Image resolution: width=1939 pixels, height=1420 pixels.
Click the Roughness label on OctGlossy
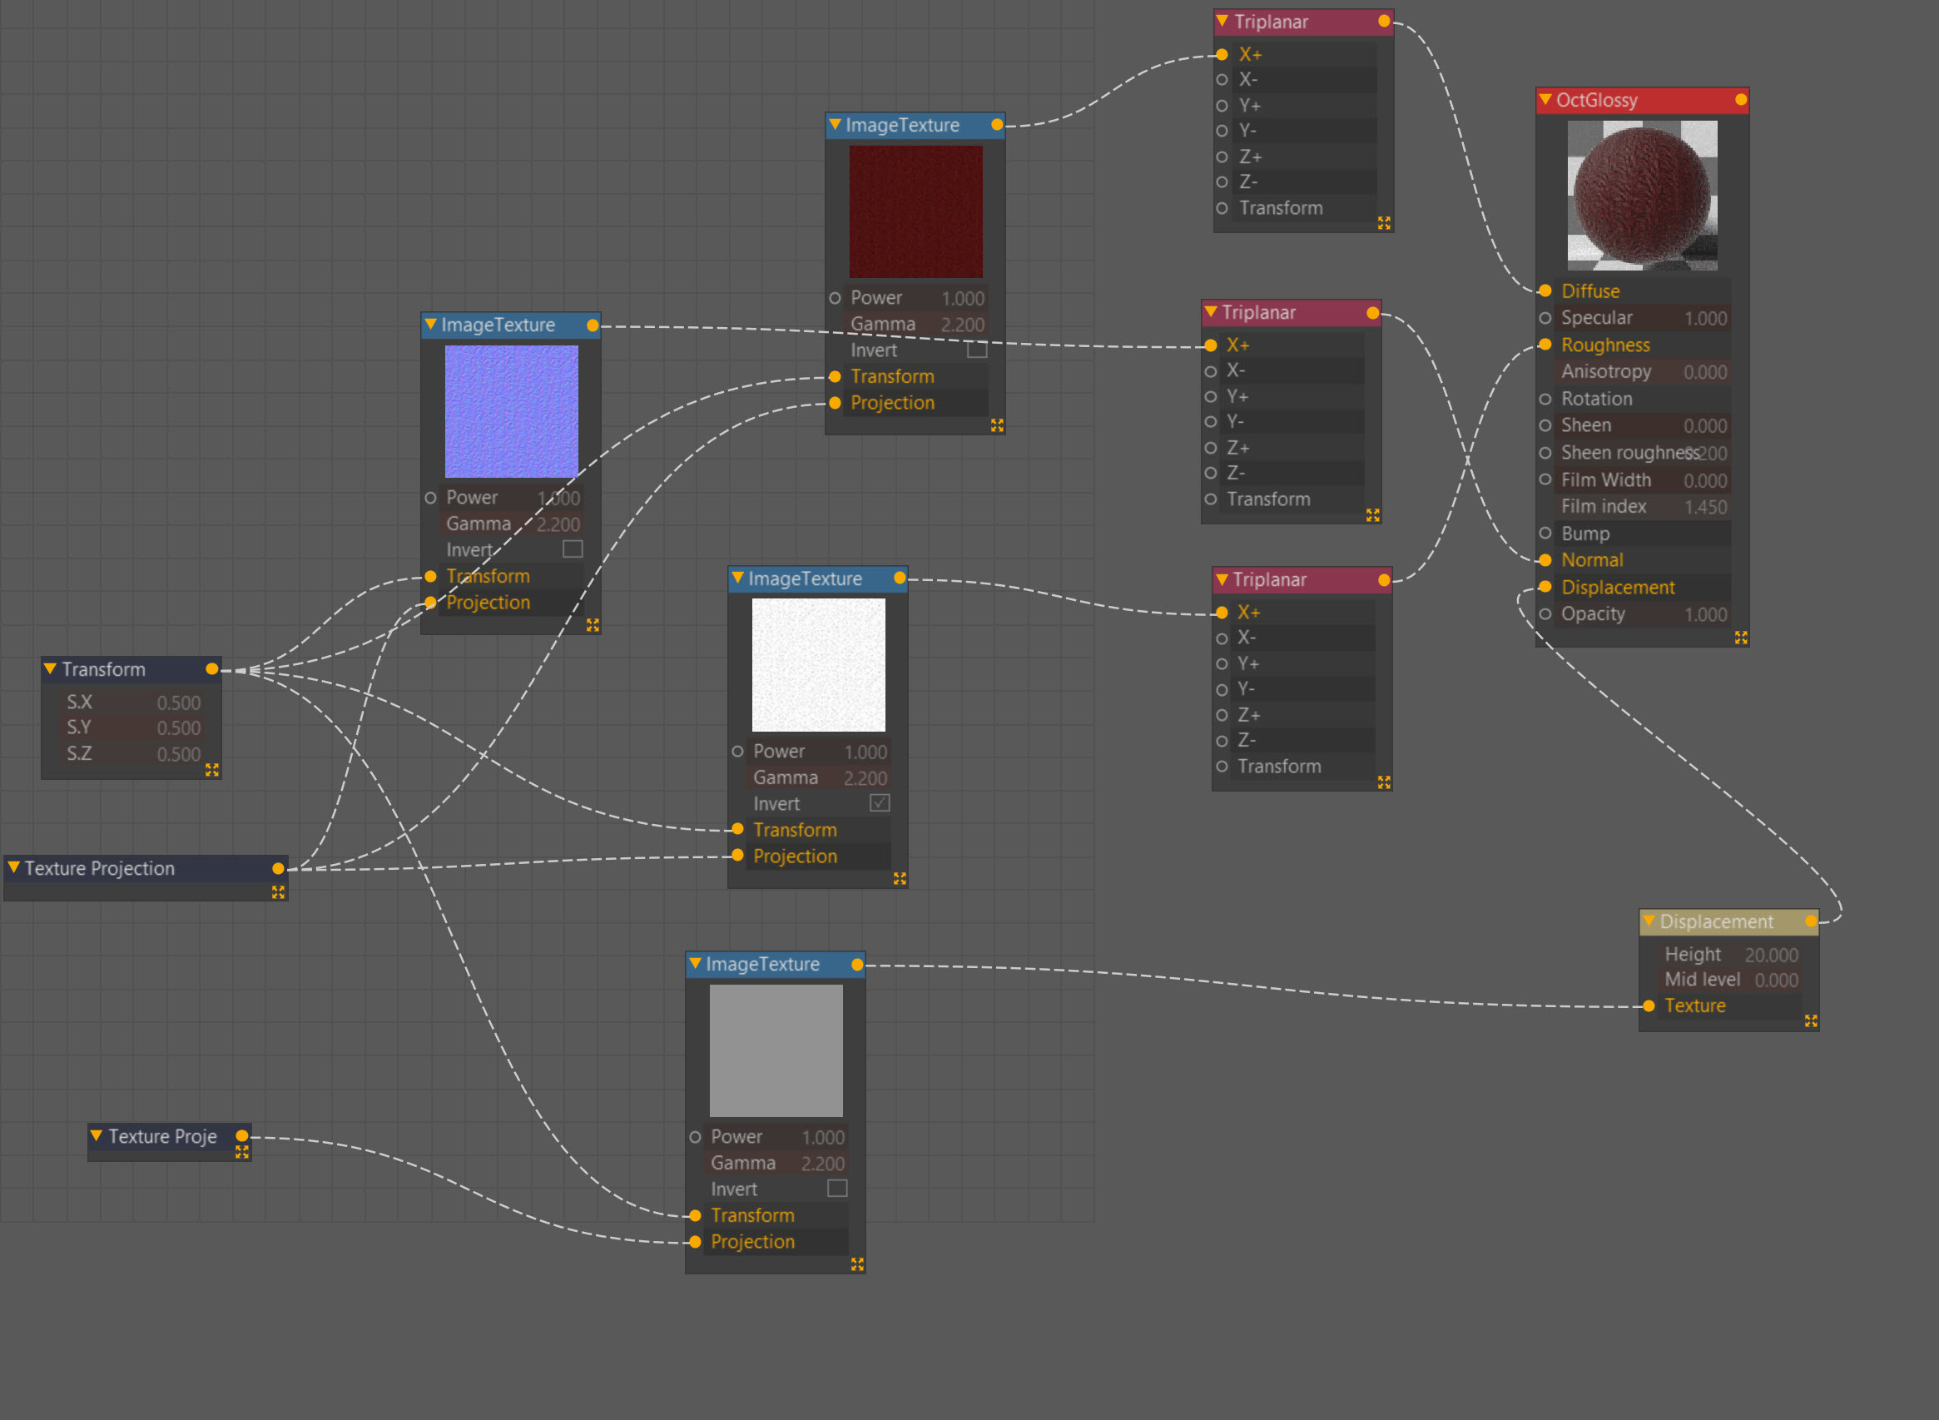1604,345
